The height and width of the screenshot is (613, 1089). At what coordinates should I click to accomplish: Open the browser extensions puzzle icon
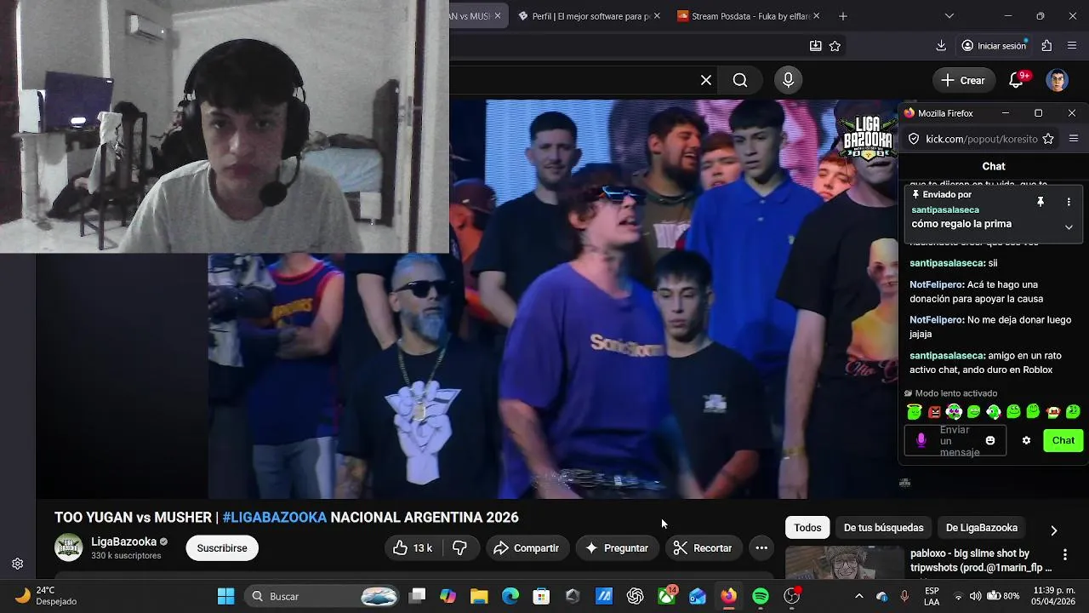[x=1046, y=46]
